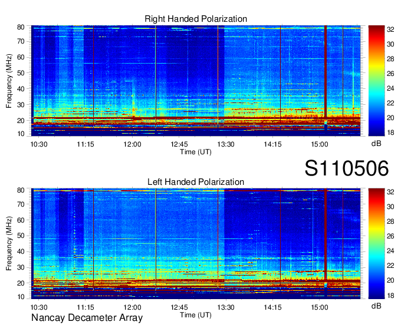Click the 10 MHz tick on Left Handed plot
Viewport: 401px width, 325px height.
[21, 297]
